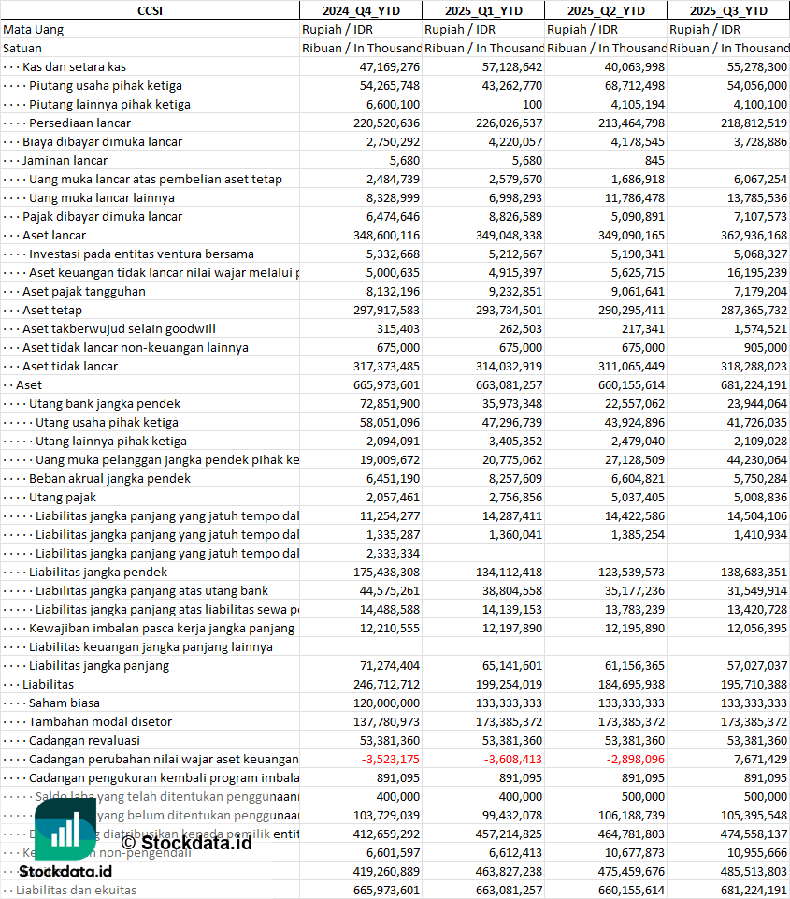Image resolution: width=790 pixels, height=899 pixels.
Task: Select Aset total Q4 value 665,973,601
Action: pos(387,385)
